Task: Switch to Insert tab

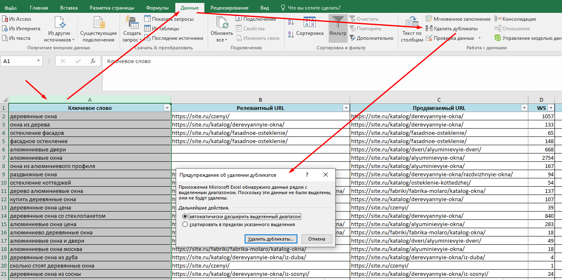Action: [x=69, y=8]
